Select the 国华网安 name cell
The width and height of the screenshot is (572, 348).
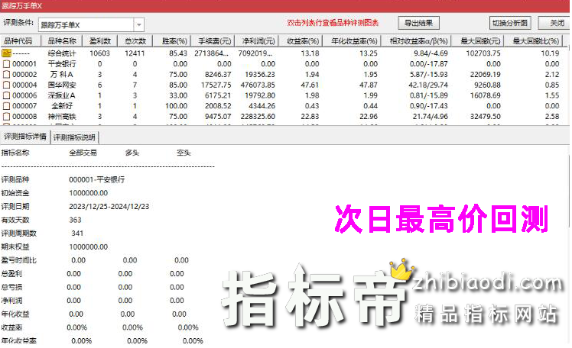point(62,85)
